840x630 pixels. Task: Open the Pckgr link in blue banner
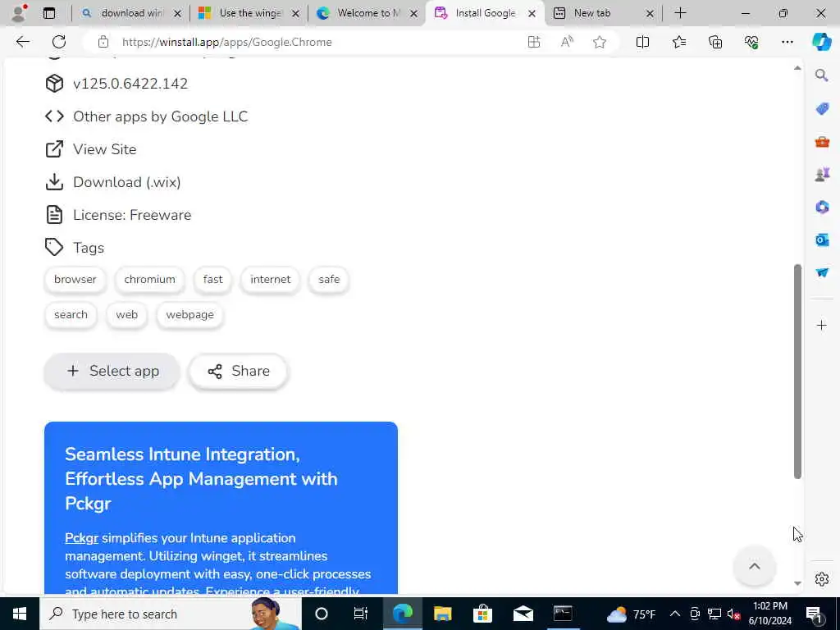pos(81,538)
